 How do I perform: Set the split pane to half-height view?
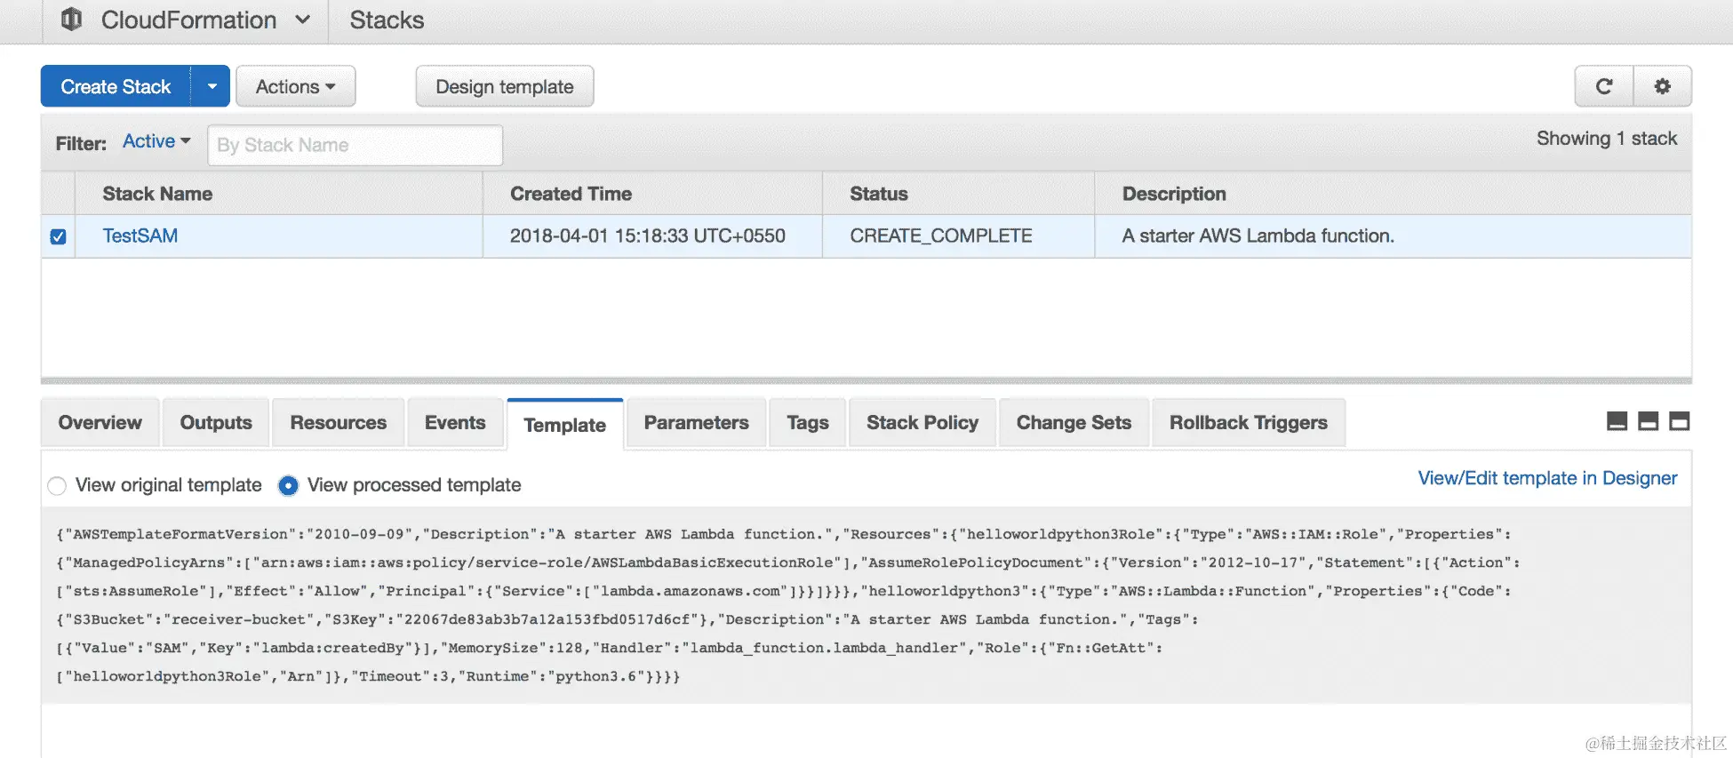pyautogui.click(x=1649, y=421)
